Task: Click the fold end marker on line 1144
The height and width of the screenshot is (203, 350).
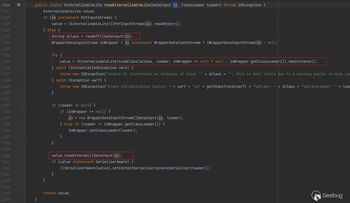Action: (x=25, y=181)
